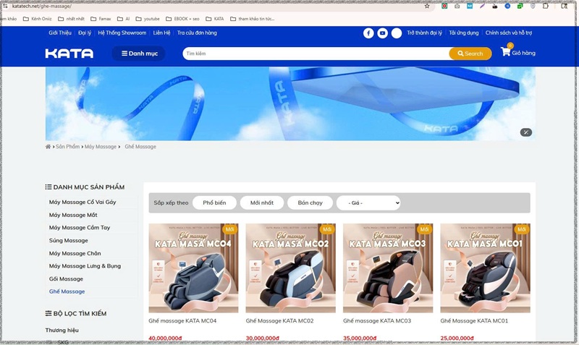Screen dimensions: 579x345
Task: Click the 40,000,000đ price text
Action: coord(165,338)
